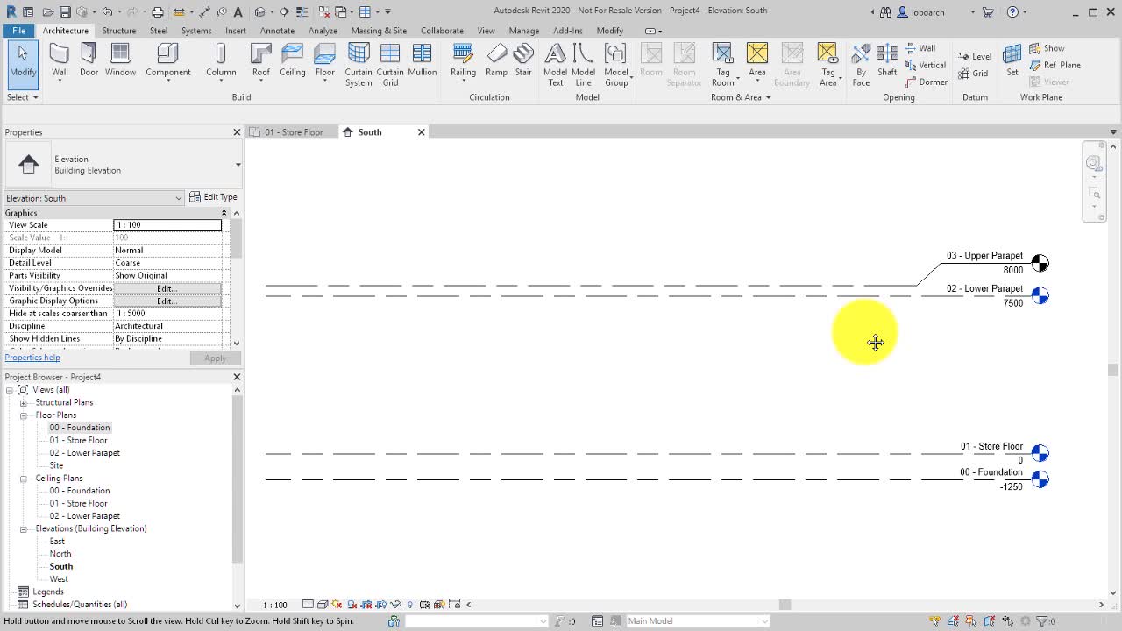
Task: Select the Stair tool
Action: (x=523, y=60)
